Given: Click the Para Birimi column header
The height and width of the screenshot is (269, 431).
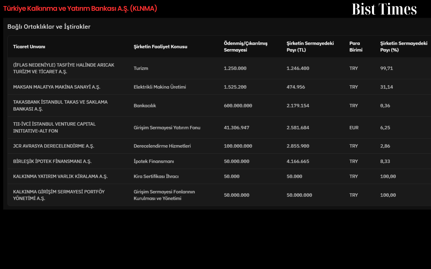Looking at the screenshot, I should 356,47.
